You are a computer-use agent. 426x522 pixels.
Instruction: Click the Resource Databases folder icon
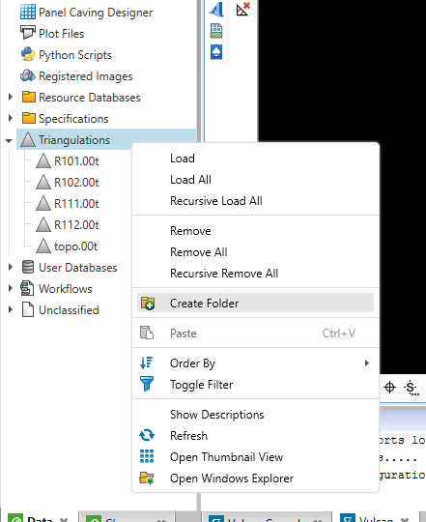coord(28,98)
